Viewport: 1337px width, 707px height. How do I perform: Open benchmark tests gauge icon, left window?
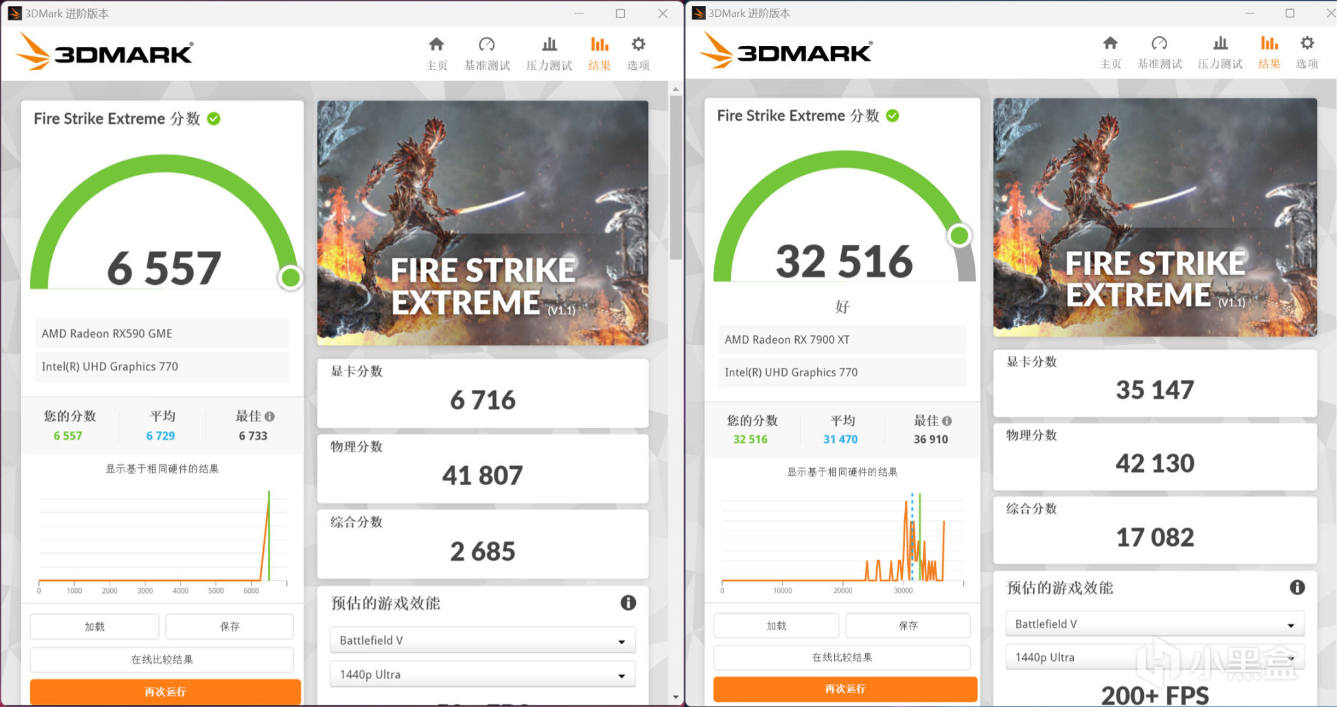487,45
